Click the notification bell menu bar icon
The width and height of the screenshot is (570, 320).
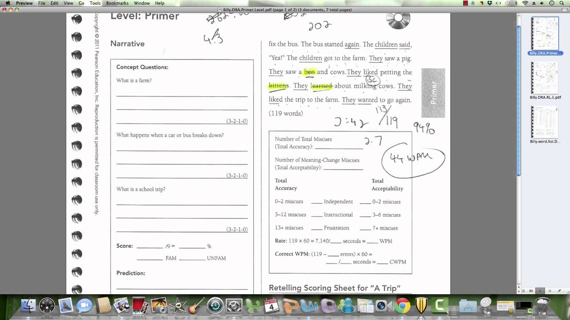point(473,3)
